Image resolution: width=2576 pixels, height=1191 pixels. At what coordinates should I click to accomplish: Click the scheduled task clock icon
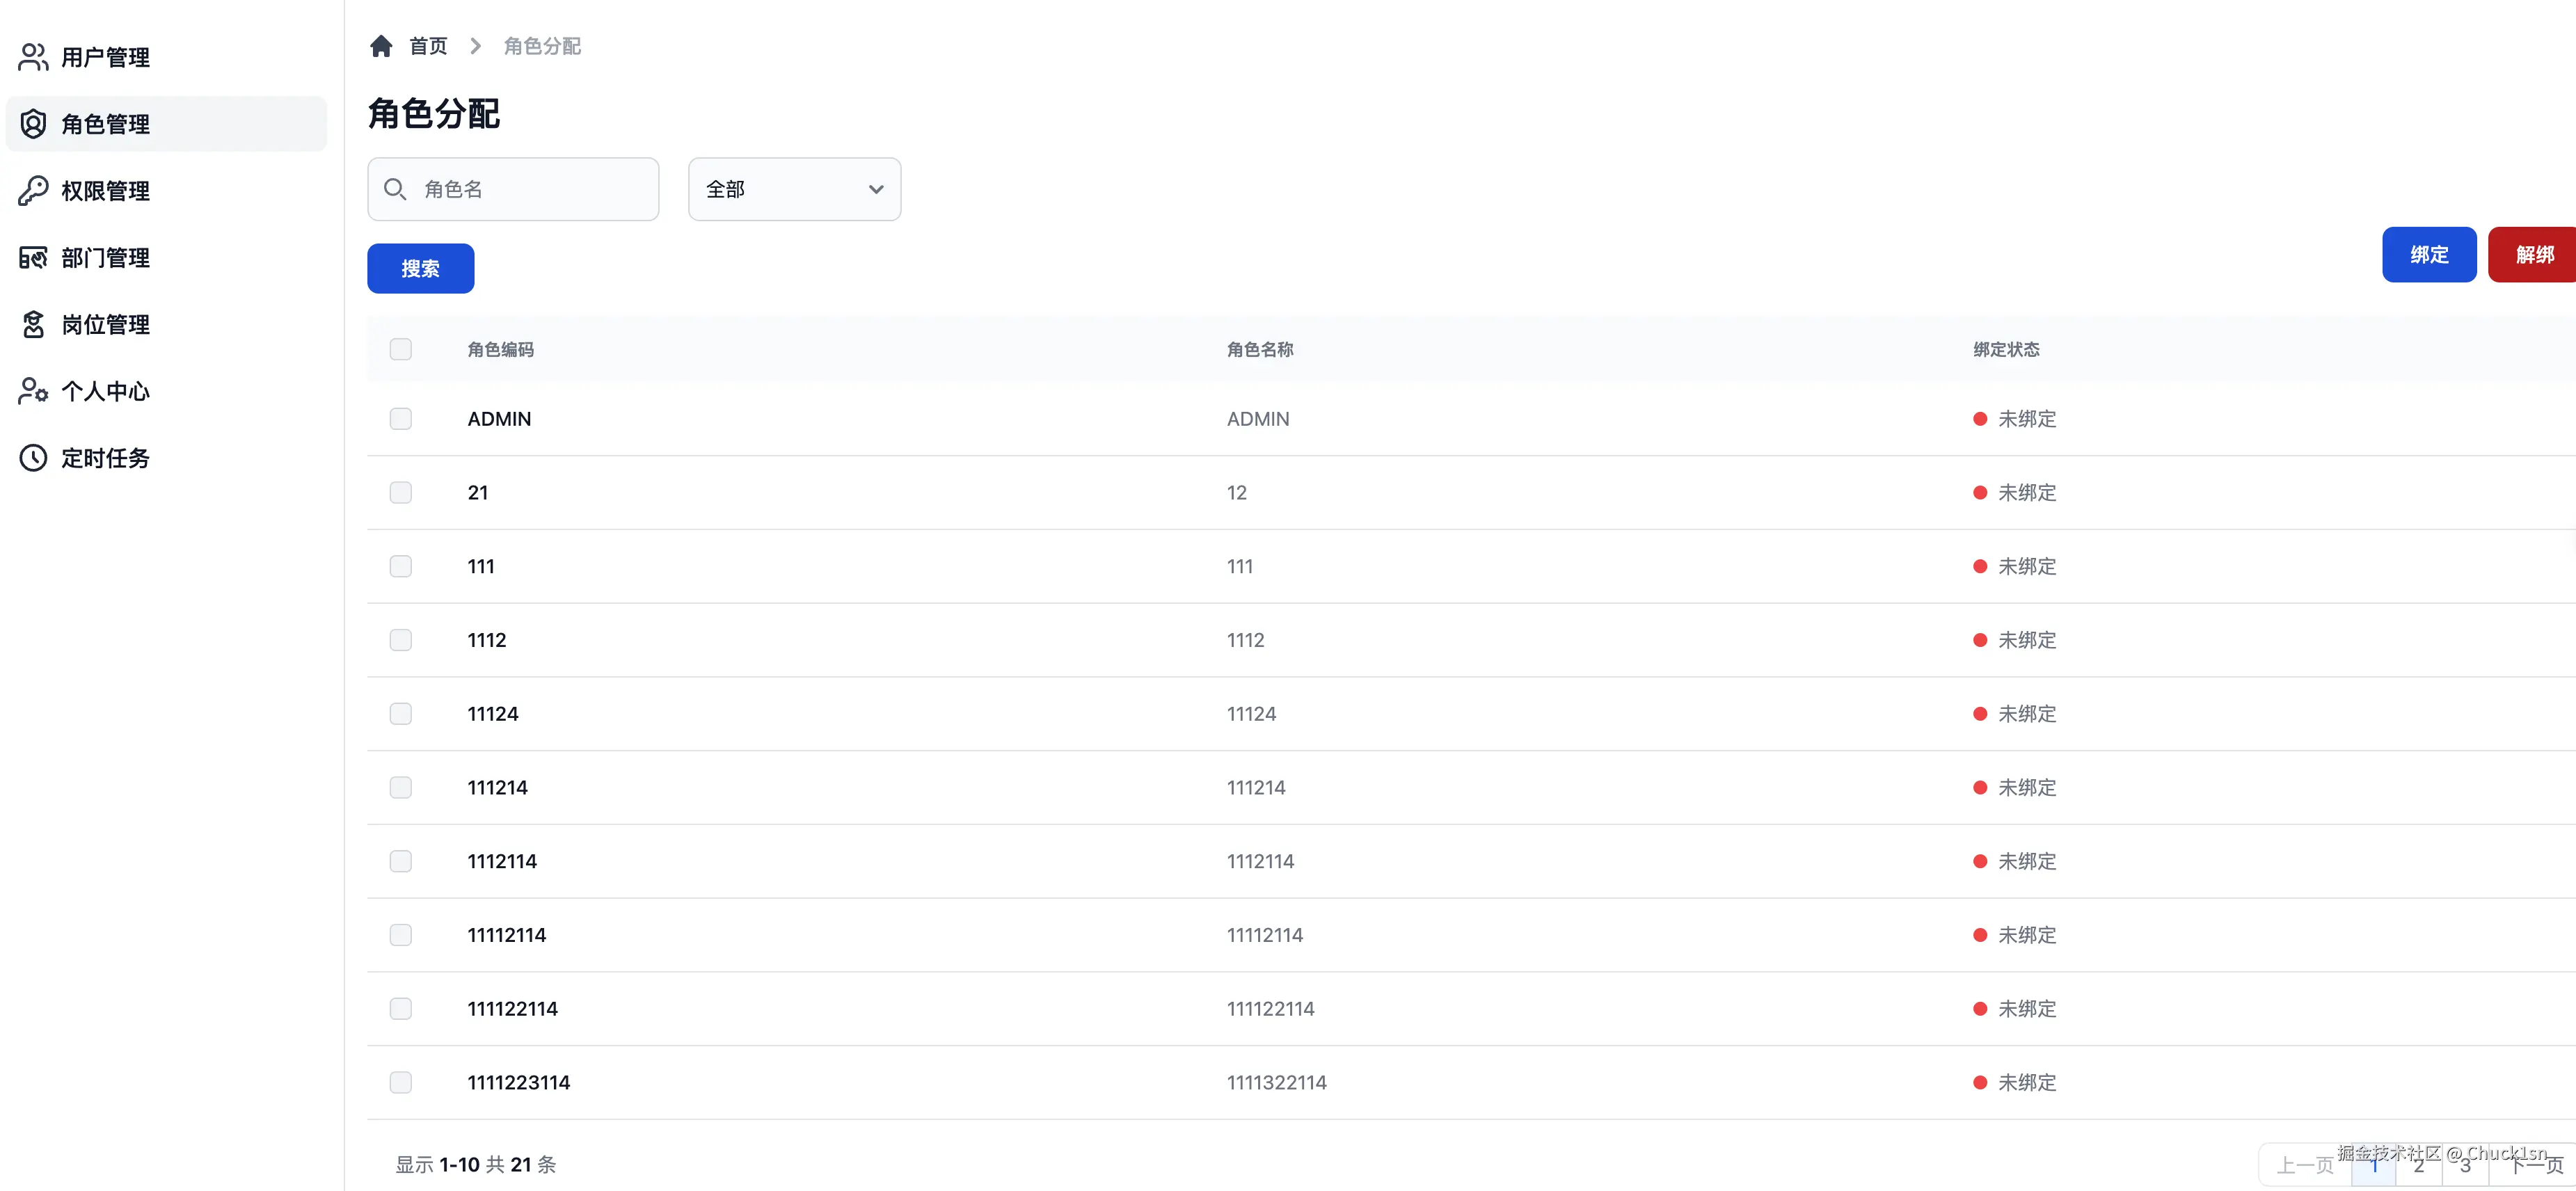click(33, 458)
